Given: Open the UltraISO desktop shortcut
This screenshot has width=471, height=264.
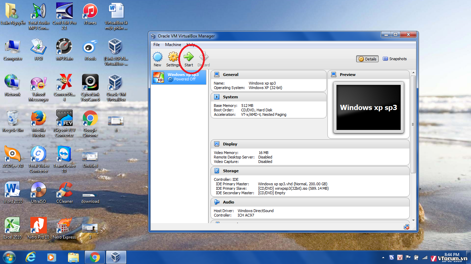Looking at the screenshot, I should tap(39, 192).
